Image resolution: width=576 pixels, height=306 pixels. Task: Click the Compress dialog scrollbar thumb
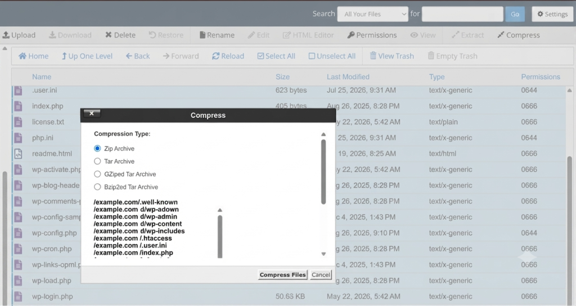tap(323, 172)
